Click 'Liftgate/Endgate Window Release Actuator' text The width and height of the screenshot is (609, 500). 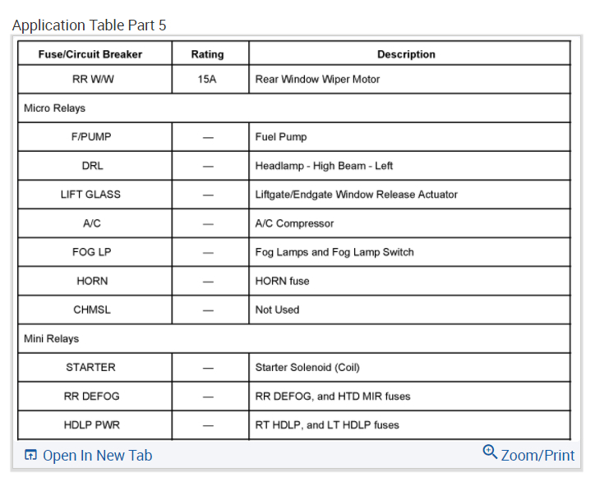pyautogui.click(x=356, y=195)
